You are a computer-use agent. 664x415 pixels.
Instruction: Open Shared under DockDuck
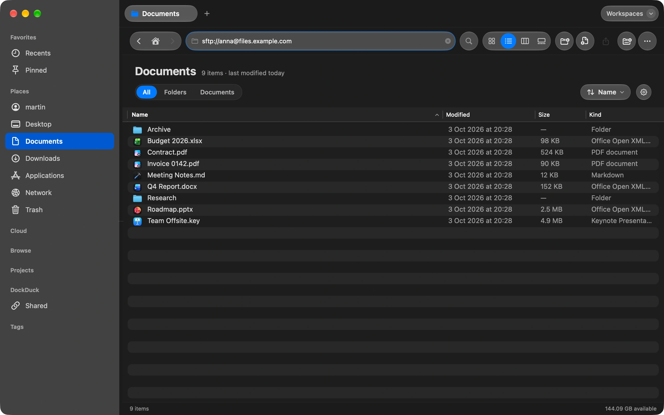tap(60, 306)
